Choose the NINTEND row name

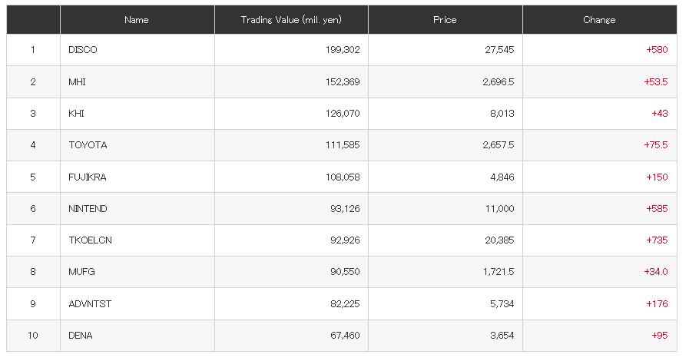tap(88, 209)
